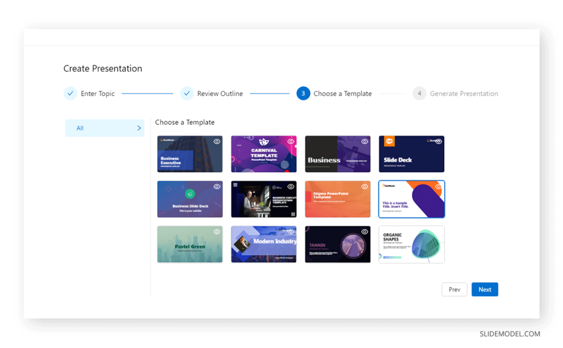Click eye icon on Carnival Template thumbnail
The height and width of the screenshot is (348, 563).
(x=291, y=142)
